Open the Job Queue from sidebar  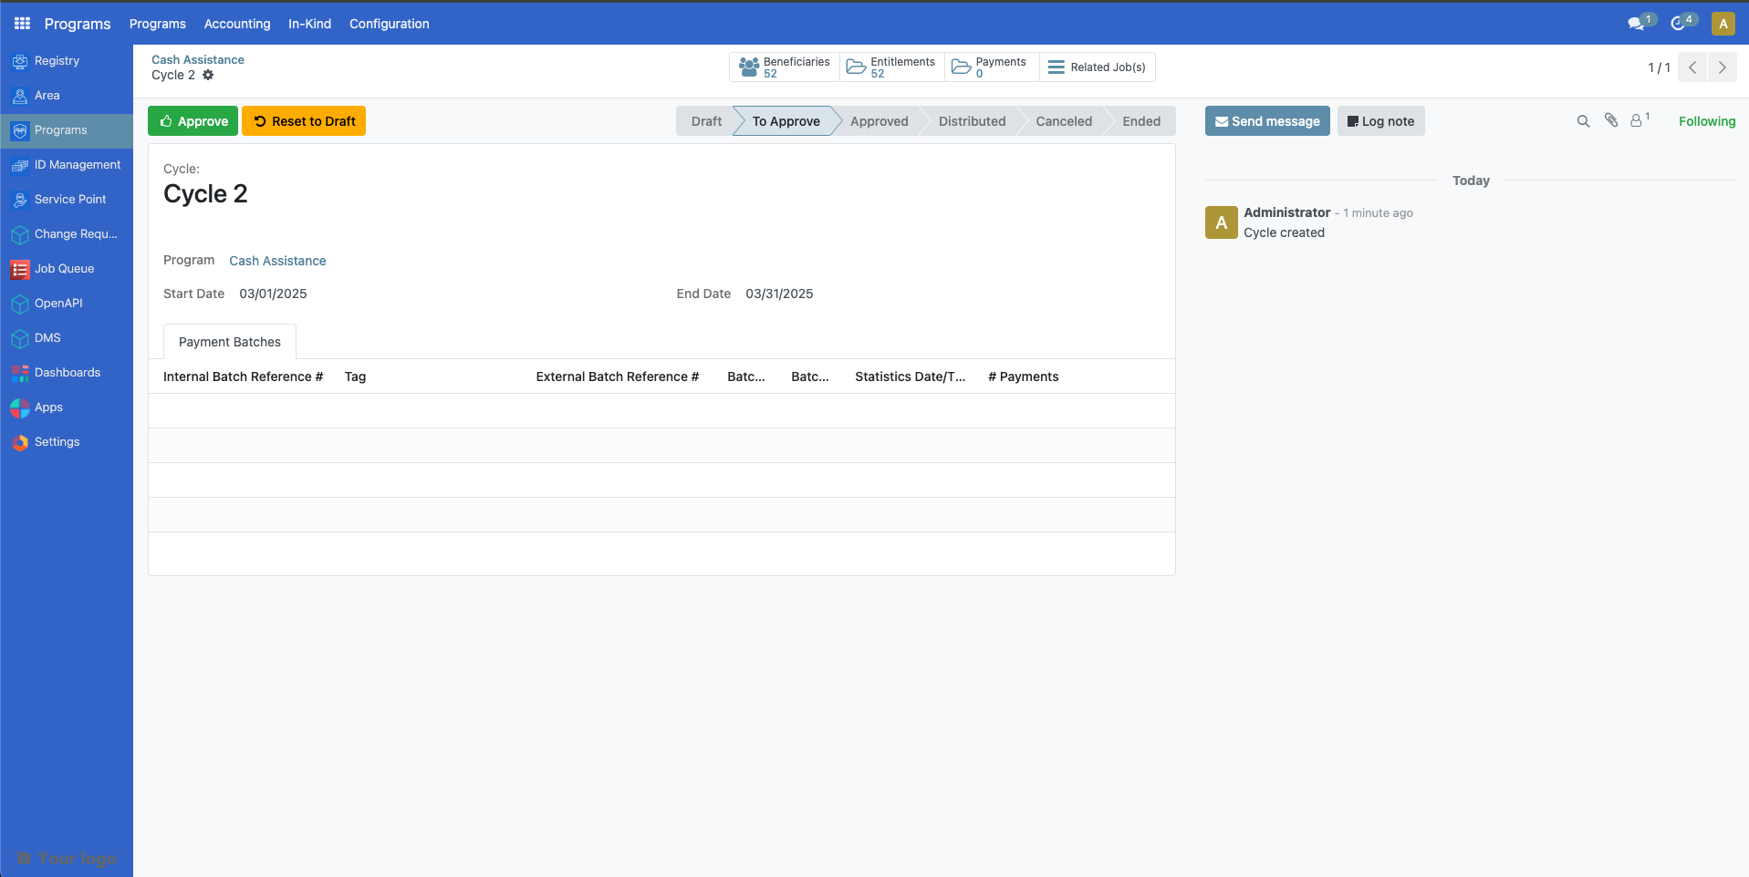65,268
